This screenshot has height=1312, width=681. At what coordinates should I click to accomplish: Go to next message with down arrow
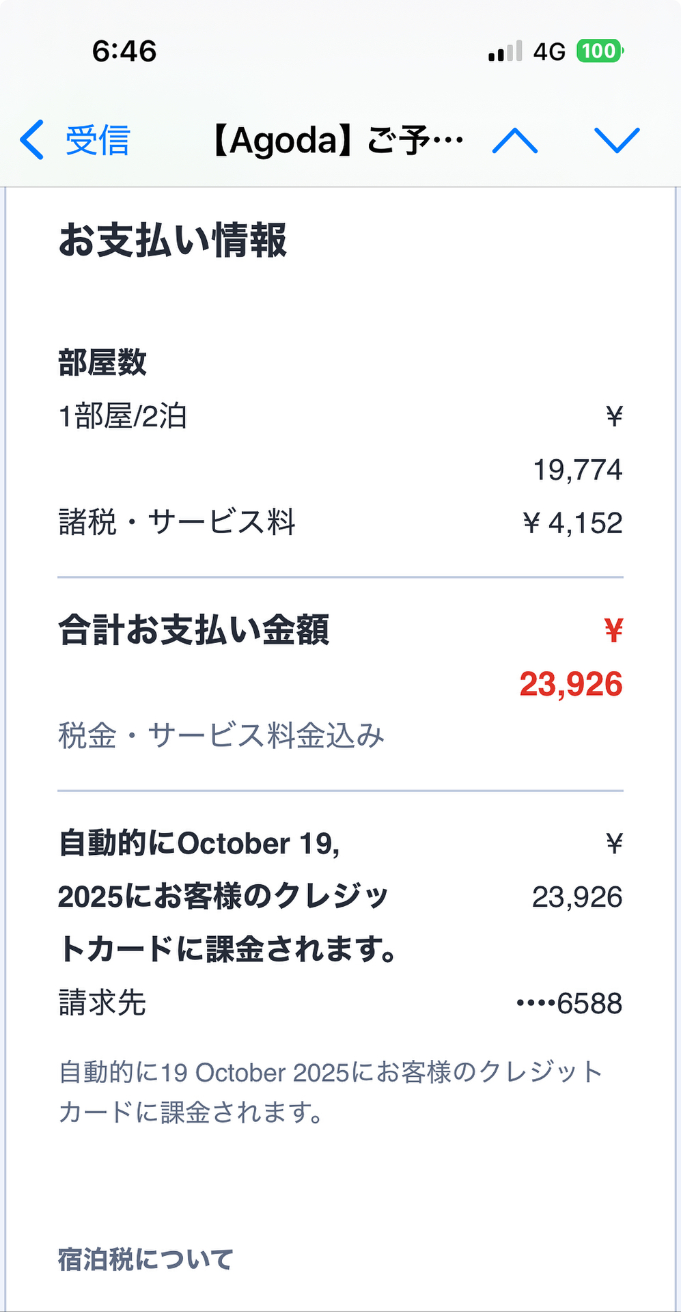point(616,140)
